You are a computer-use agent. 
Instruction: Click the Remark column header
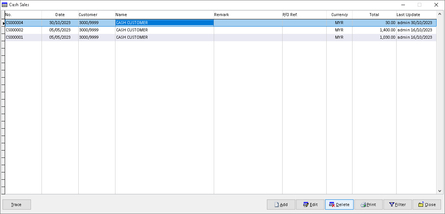248,15
